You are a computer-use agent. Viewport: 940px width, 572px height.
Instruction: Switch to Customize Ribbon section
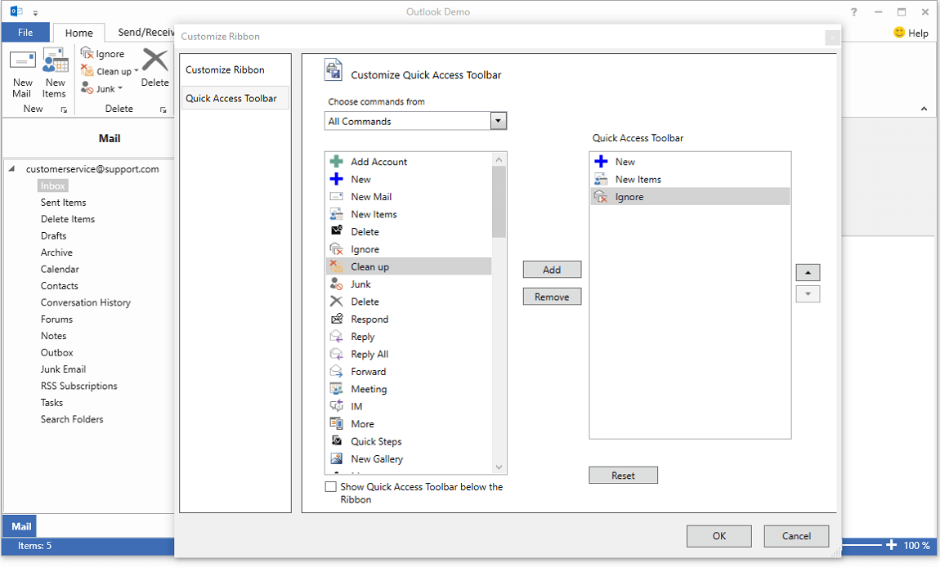tap(225, 70)
